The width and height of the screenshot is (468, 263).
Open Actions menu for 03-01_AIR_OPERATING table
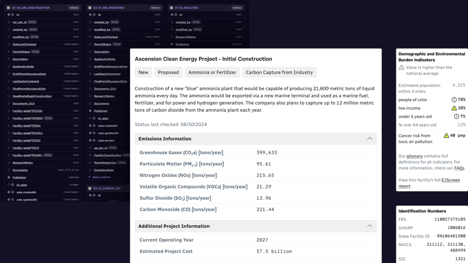click(x=155, y=7)
